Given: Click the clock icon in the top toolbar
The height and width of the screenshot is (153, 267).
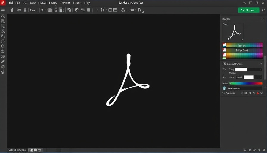Looking at the screenshot, I should pyautogui.click(x=77, y=10).
